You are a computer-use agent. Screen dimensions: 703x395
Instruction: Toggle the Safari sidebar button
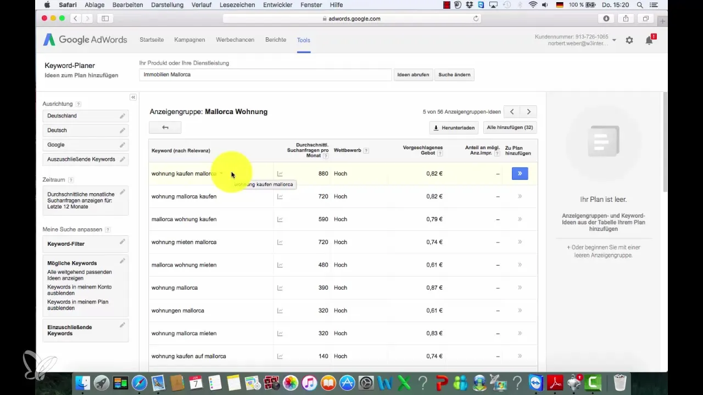pos(105,19)
